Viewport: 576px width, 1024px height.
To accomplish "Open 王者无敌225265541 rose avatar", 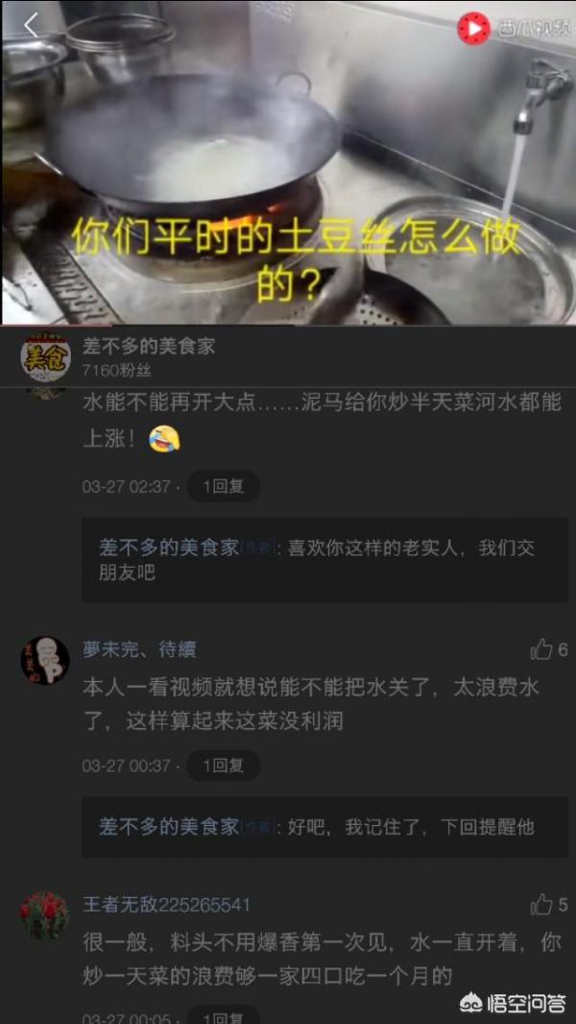I will click(45, 916).
